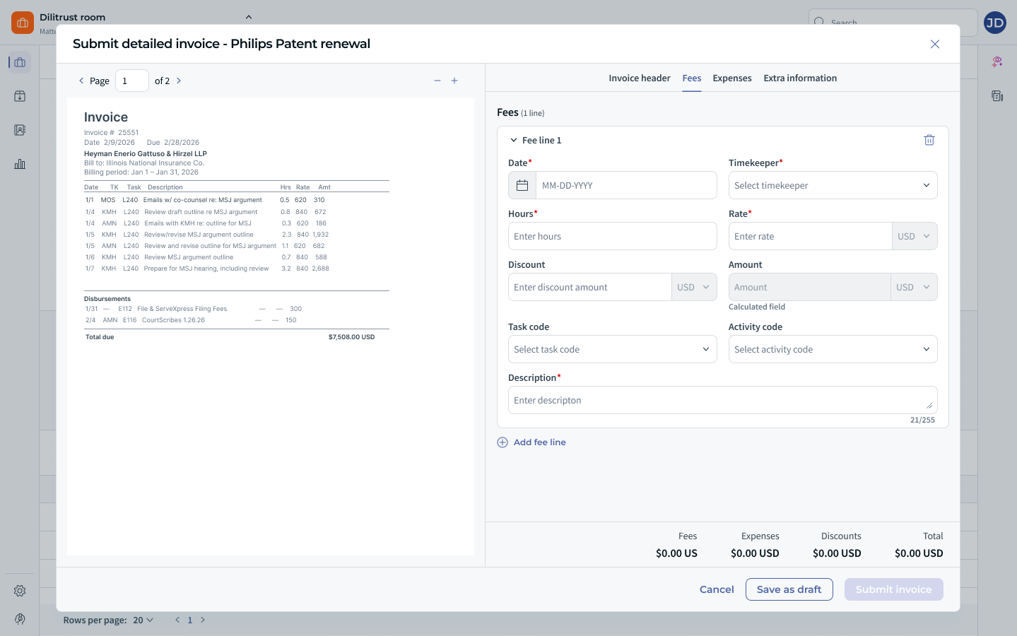Close the Submit detailed invoice dialog
Screen dimensions: 1017x636
(x=935, y=44)
